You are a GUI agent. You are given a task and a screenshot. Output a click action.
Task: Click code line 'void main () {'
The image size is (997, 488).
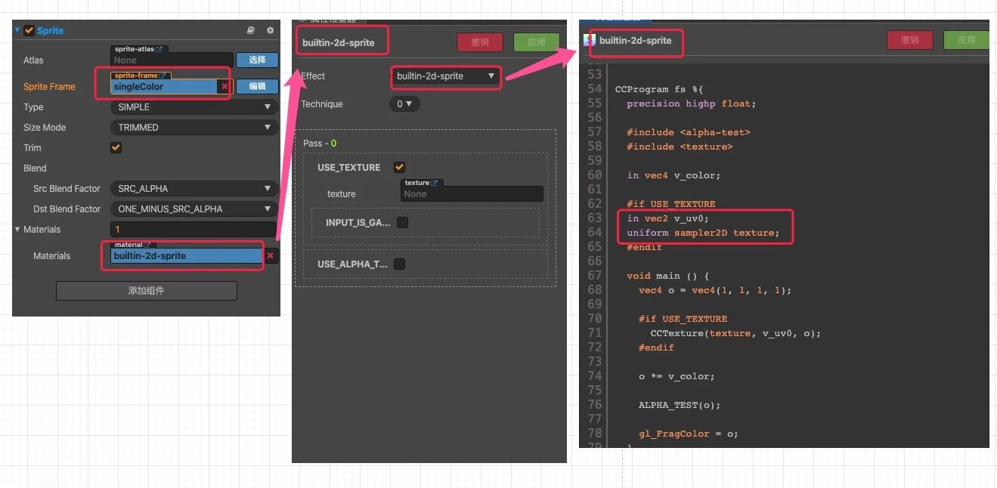(x=667, y=276)
